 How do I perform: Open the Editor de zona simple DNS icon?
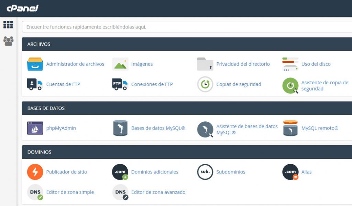(x=35, y=192)
